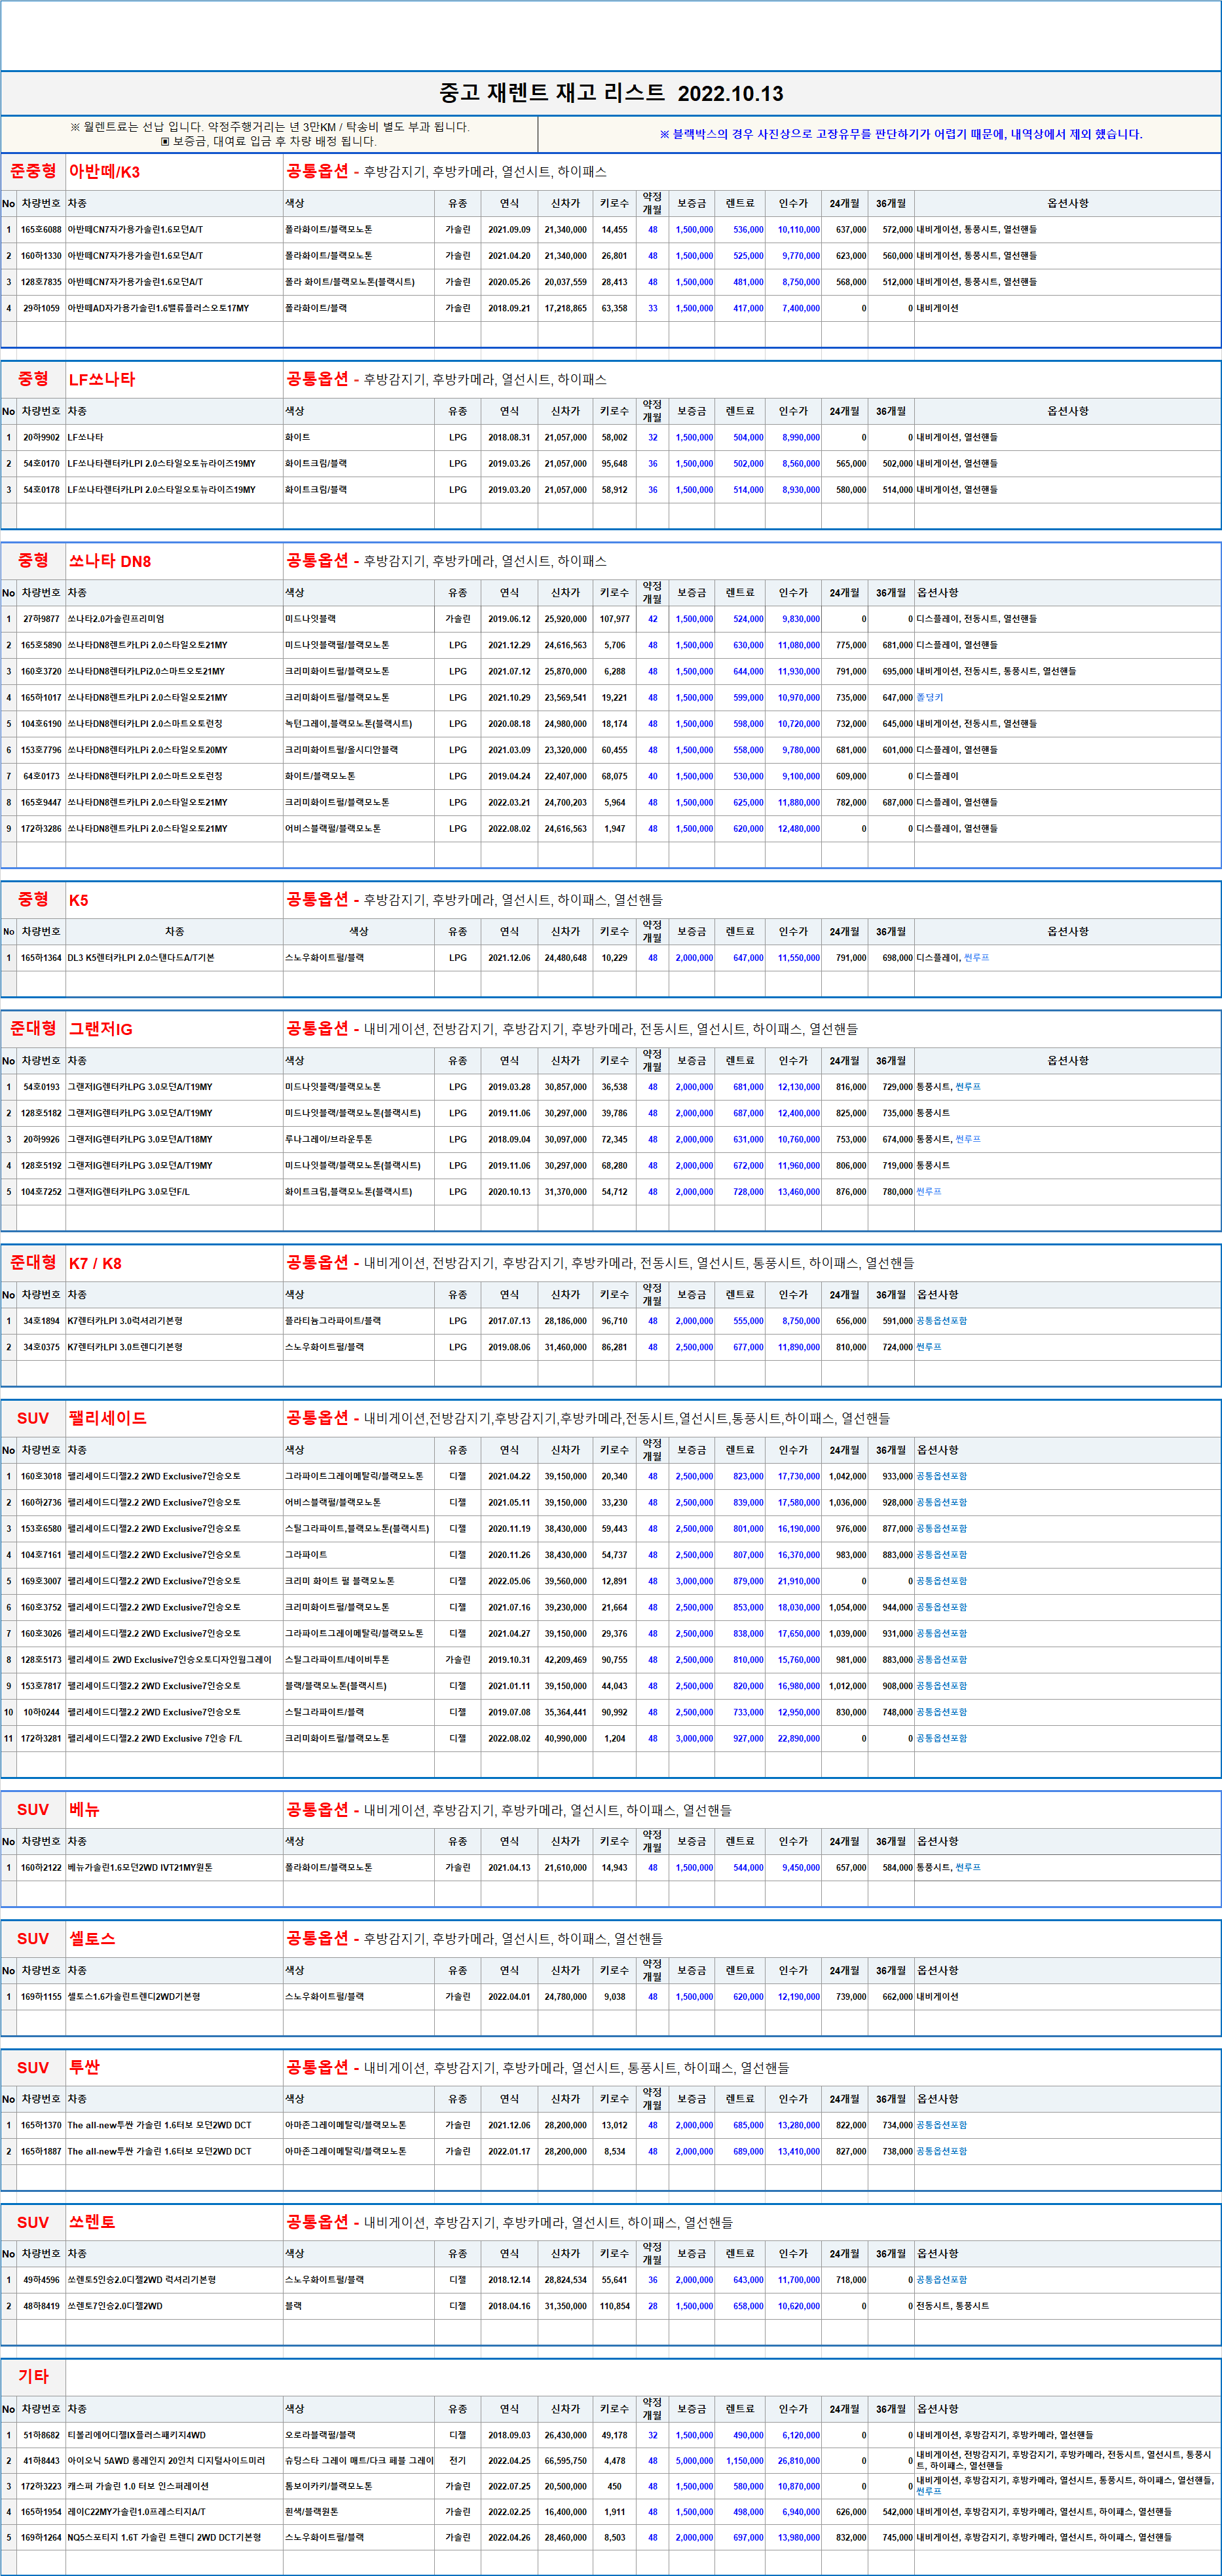1222x2576 pixels.
Task: Click the '베뉴' section heading
Action: click(x=84, y=1810)
